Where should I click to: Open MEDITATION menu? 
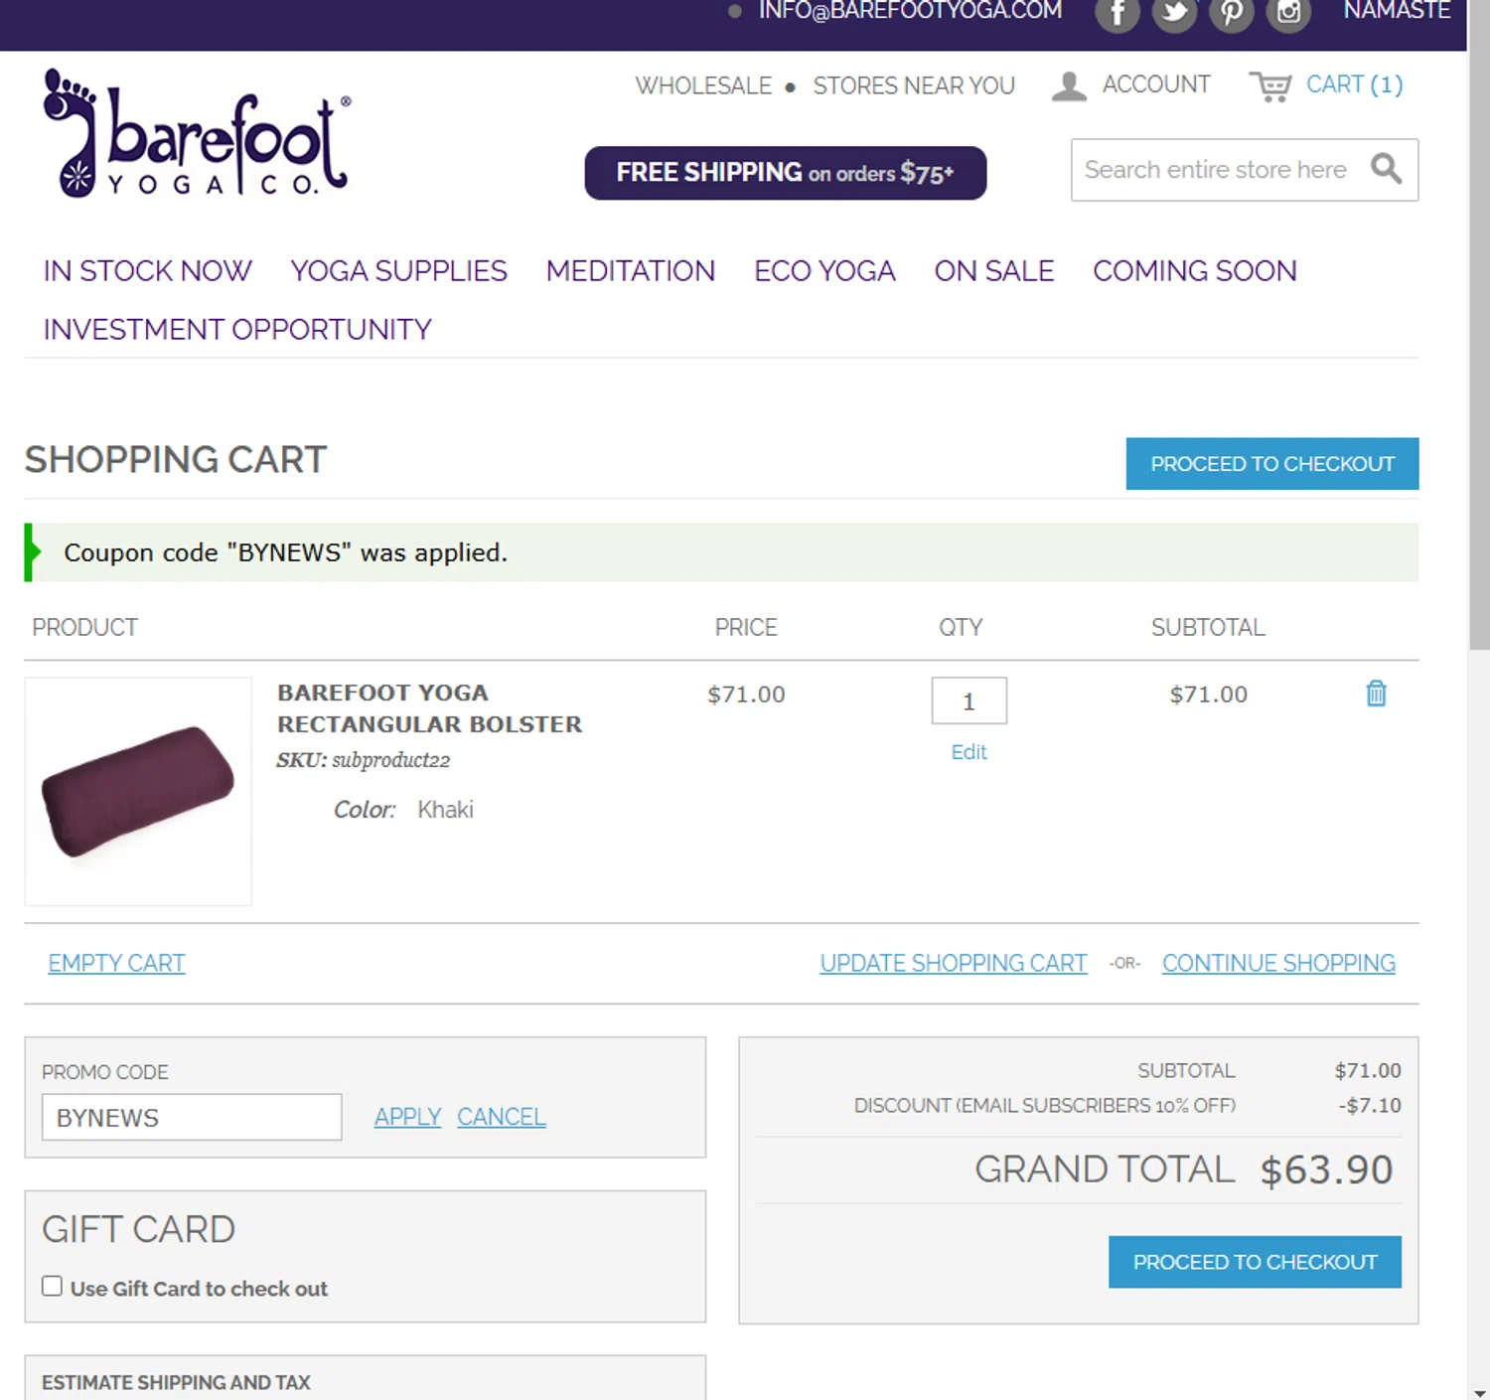pos(631,271)
